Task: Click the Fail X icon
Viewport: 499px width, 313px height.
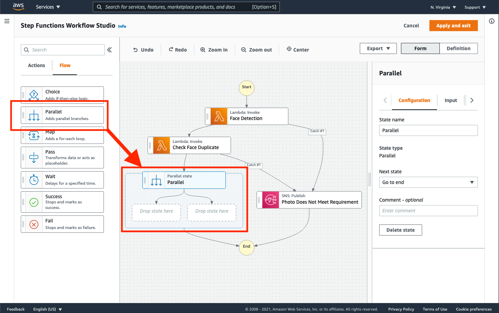Action: [x=34, y=224]
